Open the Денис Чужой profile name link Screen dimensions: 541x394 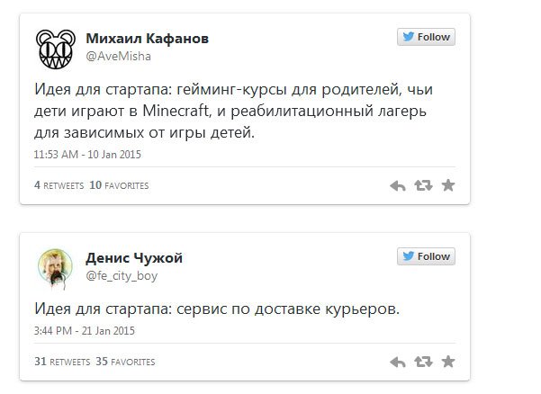134,258
